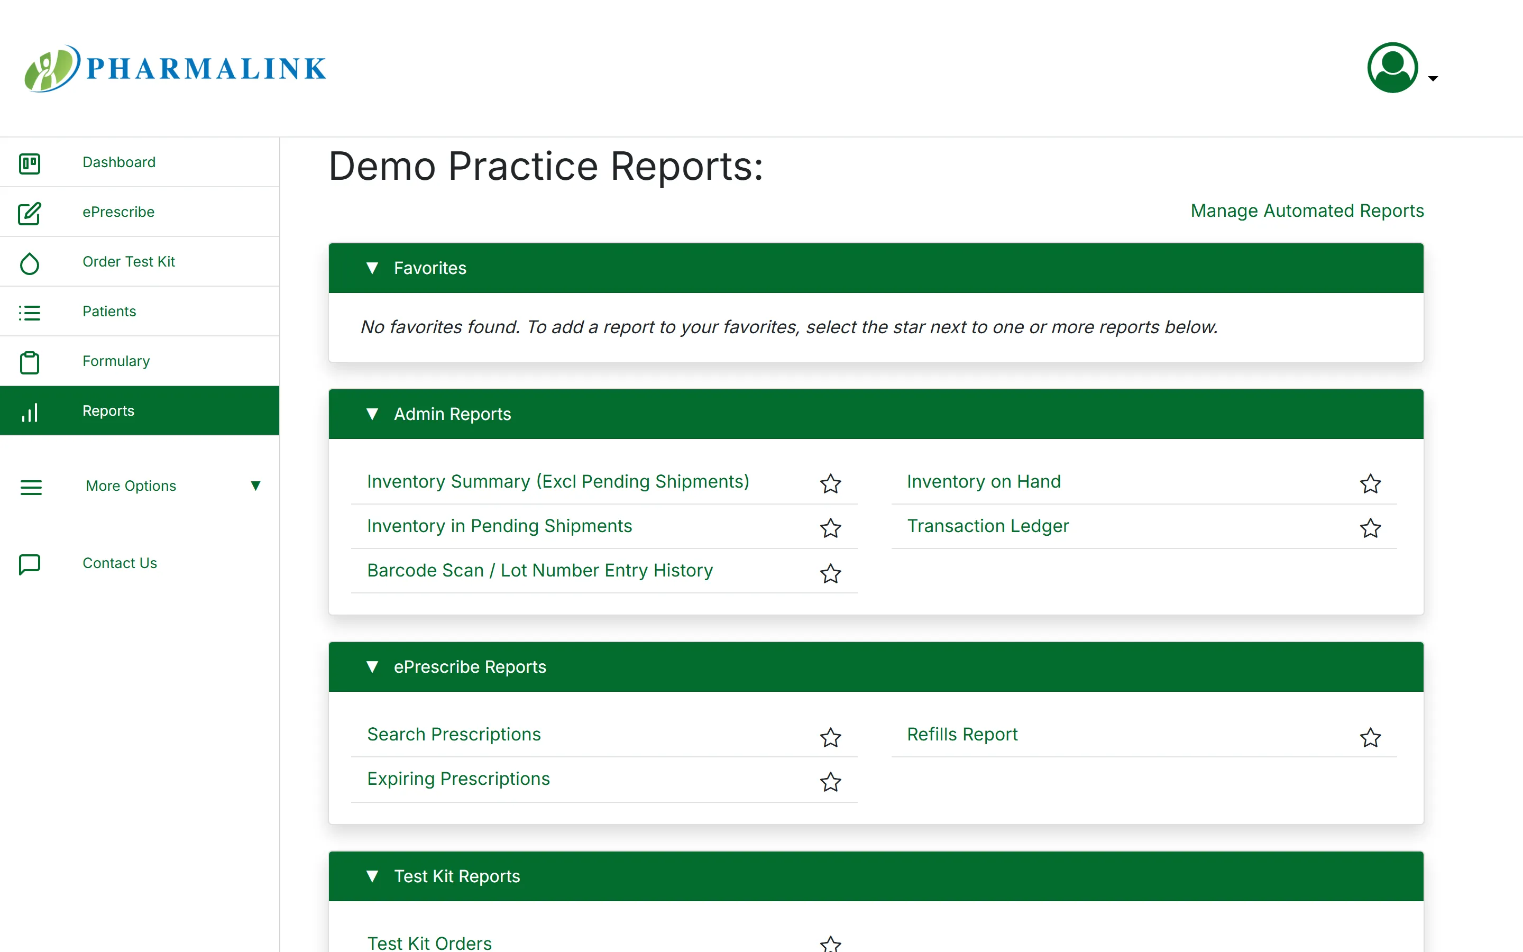Expand the account dropdown caret
Viewport: 1523px width, 952px height.
point(1433,79)
